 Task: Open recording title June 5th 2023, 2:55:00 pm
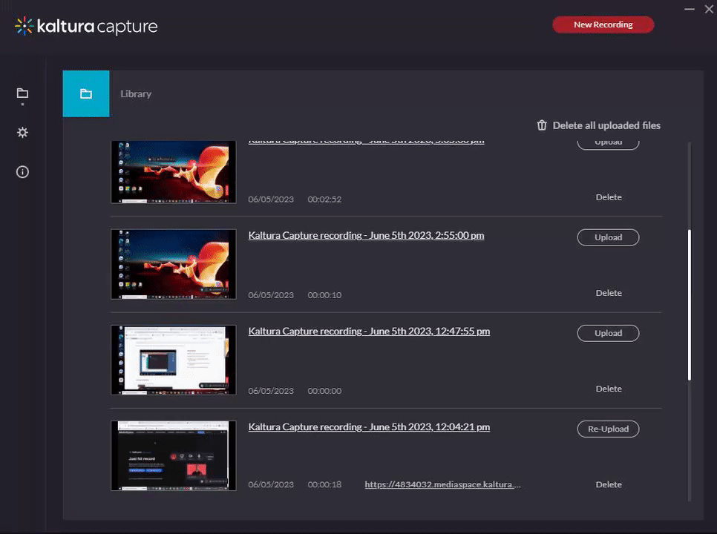(x=366, y=235)
